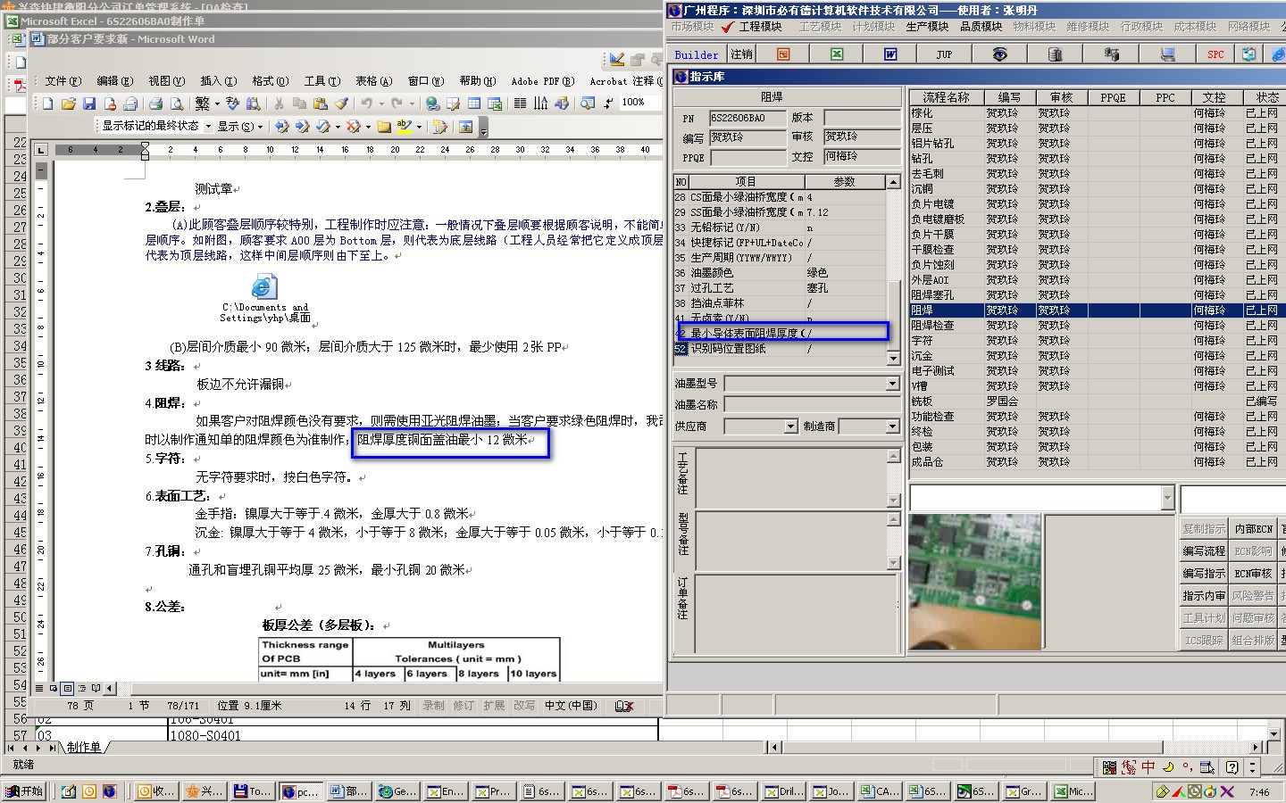Open the '显示(S)' dropdown in reviewing toolbar
Viewport: 1286px width, 803px height.
(241, 127)
